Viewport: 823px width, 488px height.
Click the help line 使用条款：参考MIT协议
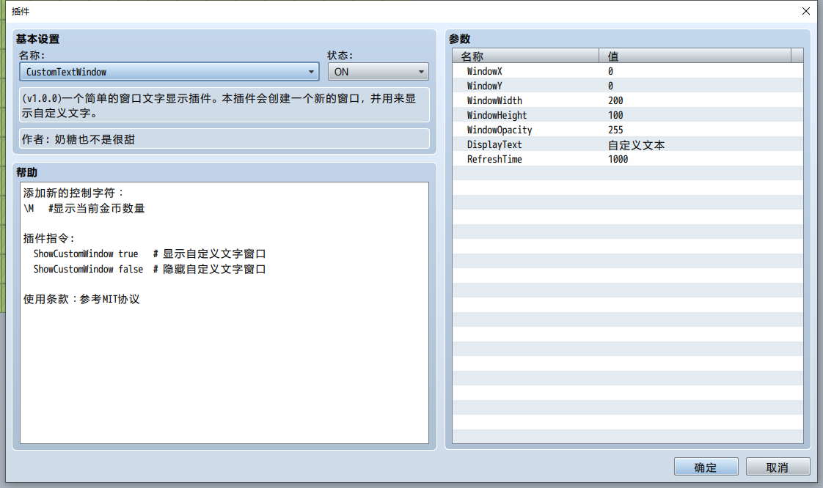(x=81, y=299)
